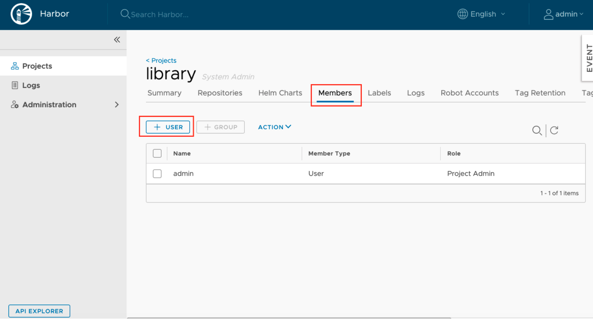This screenshot has height=319, width=593.
Task: Open Logs from the sidebar
Action: pyautogui.click(x=31, y=85)
